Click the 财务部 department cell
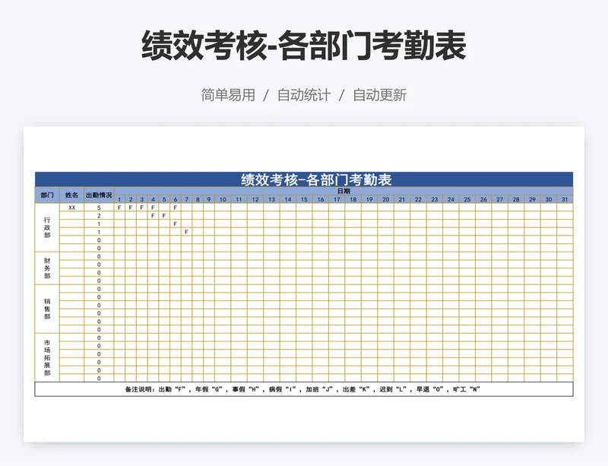Image resolution: width=608 pixels, height=466 pixels. coord(47,268)
